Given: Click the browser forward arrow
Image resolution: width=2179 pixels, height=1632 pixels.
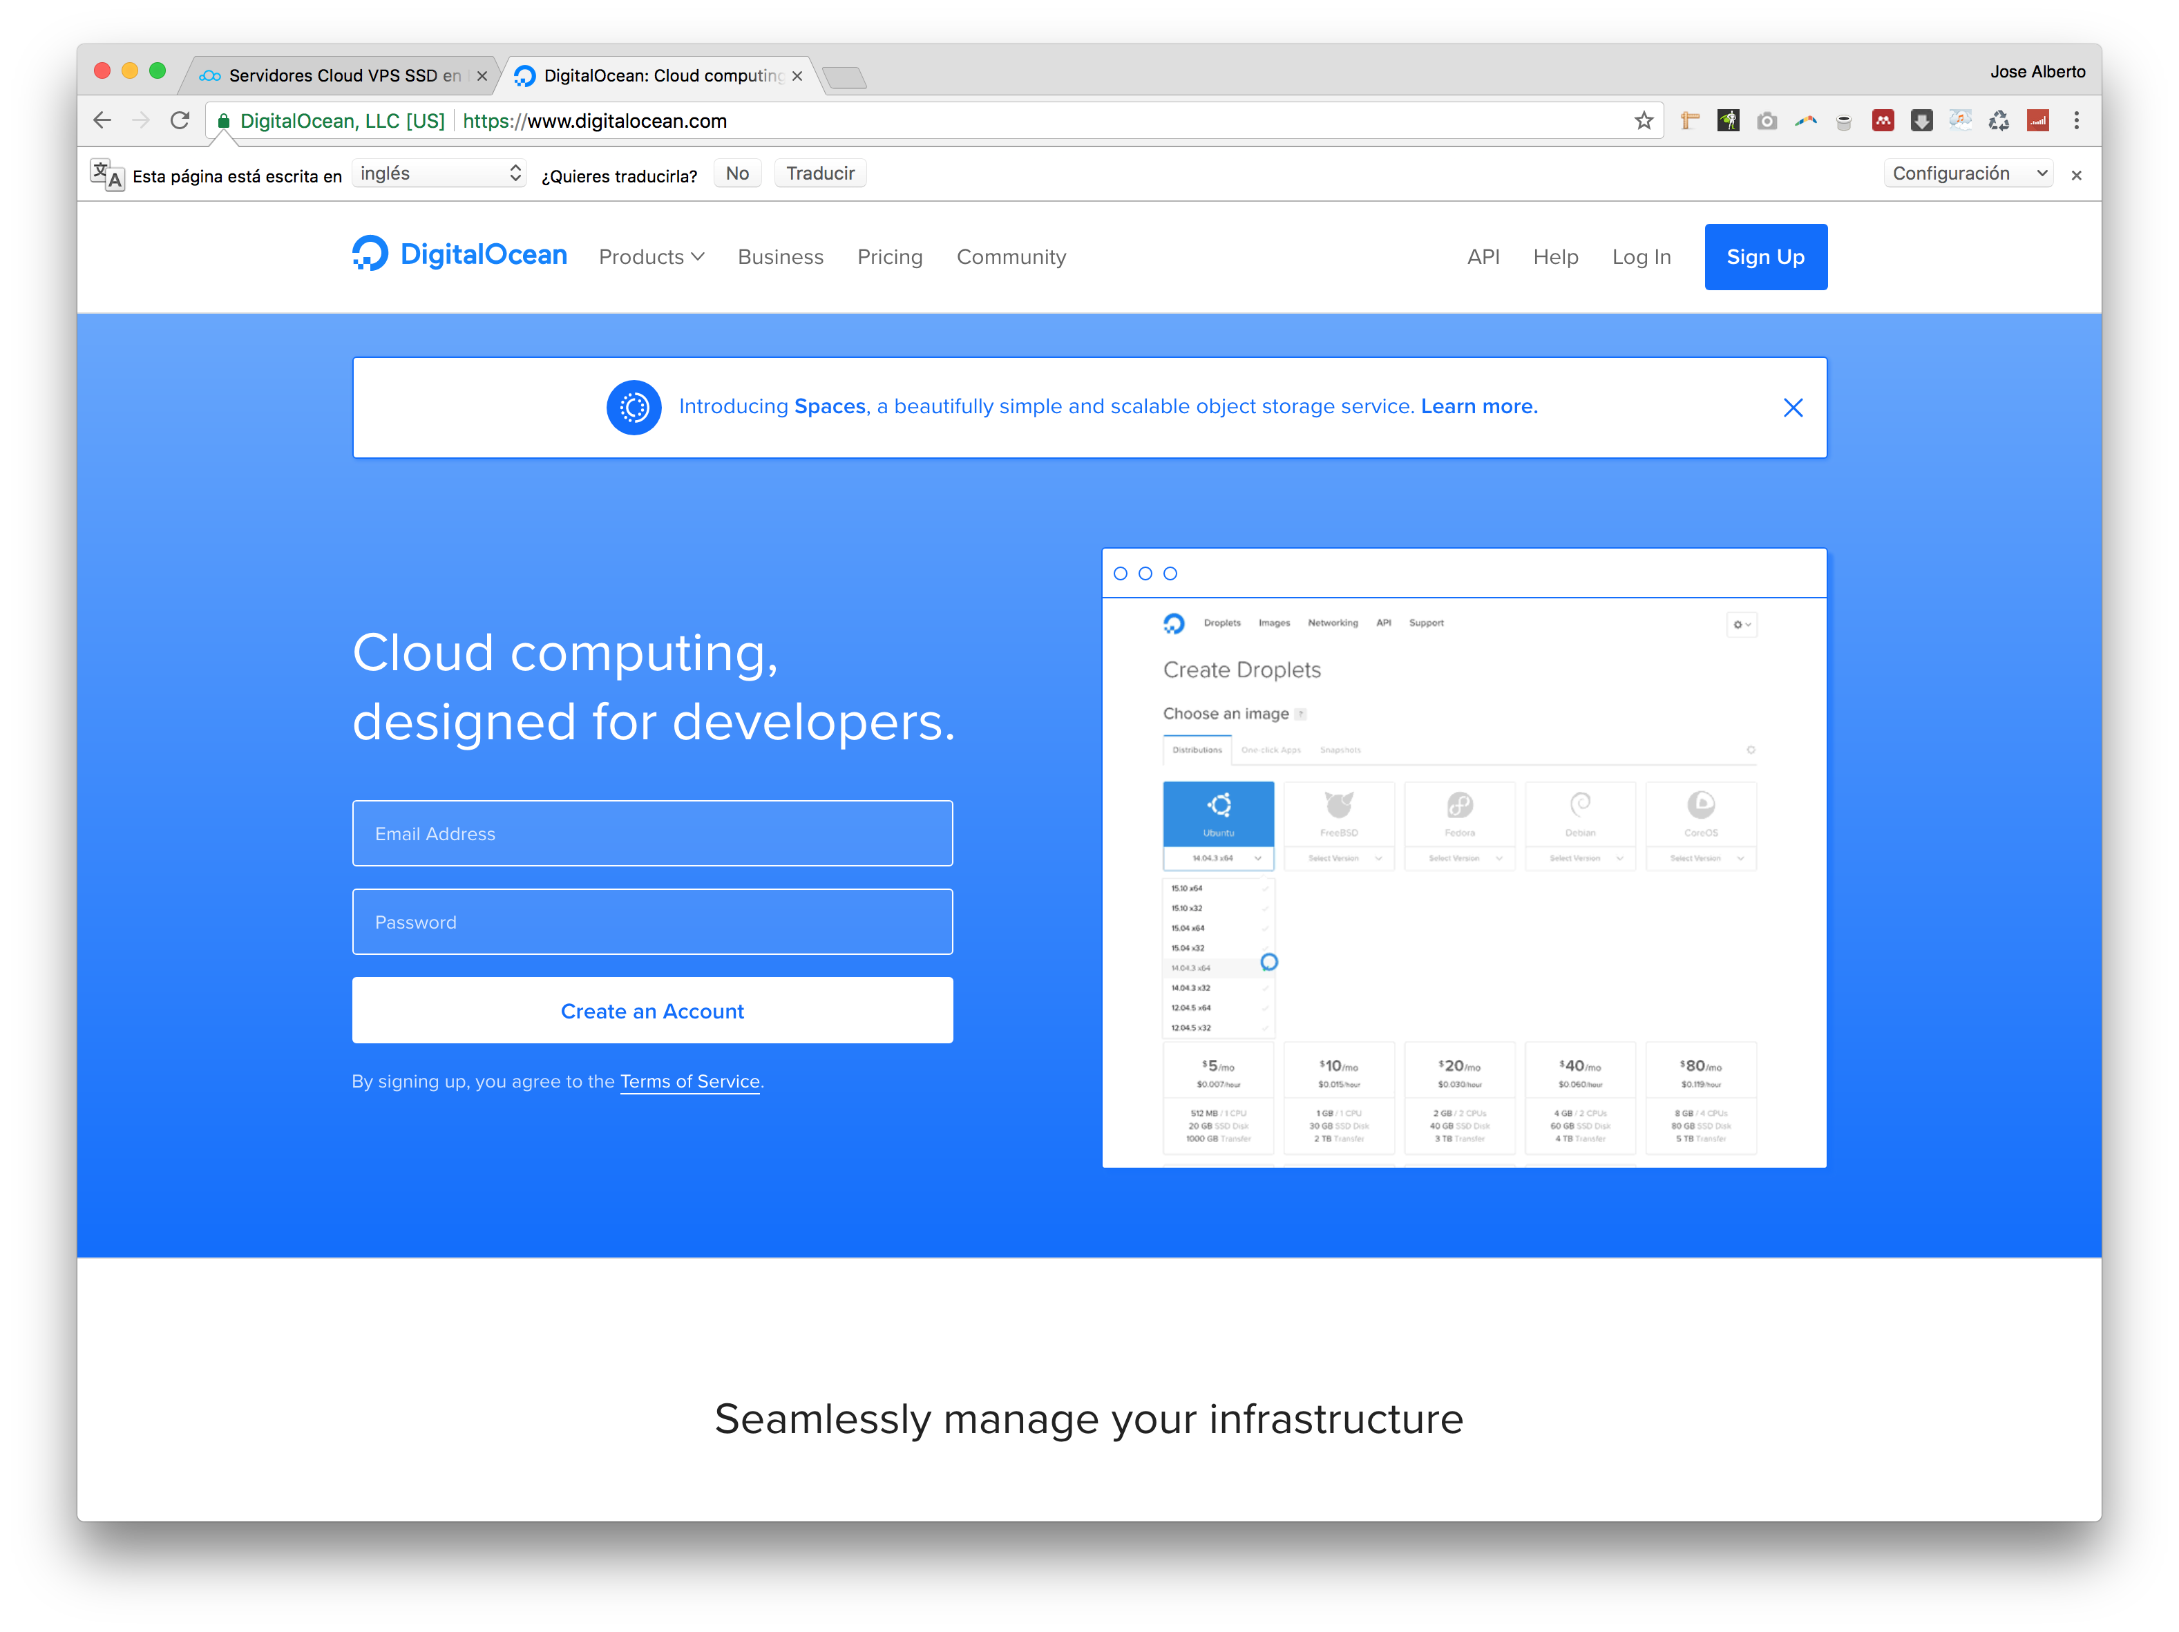Looking at the screenshot, I should pos(141,120).
